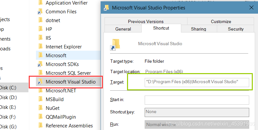
Task: Click the Internet Explorer folder icon
Action: pos(40,47)
